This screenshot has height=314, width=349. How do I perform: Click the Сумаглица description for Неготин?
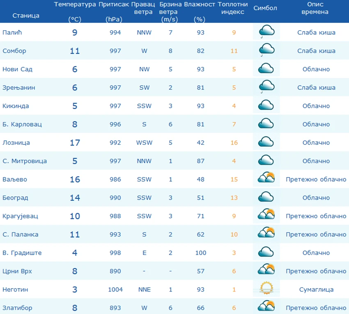[316, 289]
